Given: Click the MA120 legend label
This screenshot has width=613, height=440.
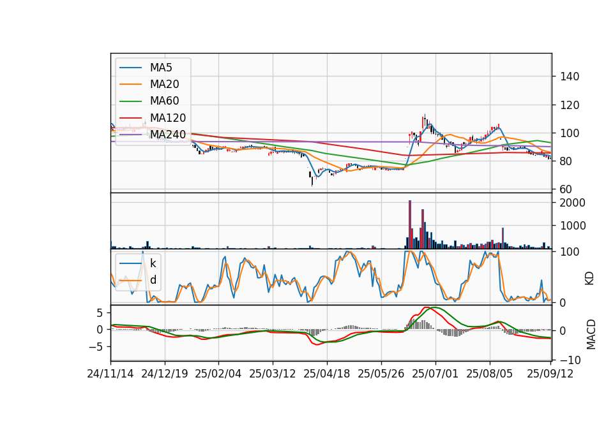Looking at the screenshot, I should tap(168, 118).
